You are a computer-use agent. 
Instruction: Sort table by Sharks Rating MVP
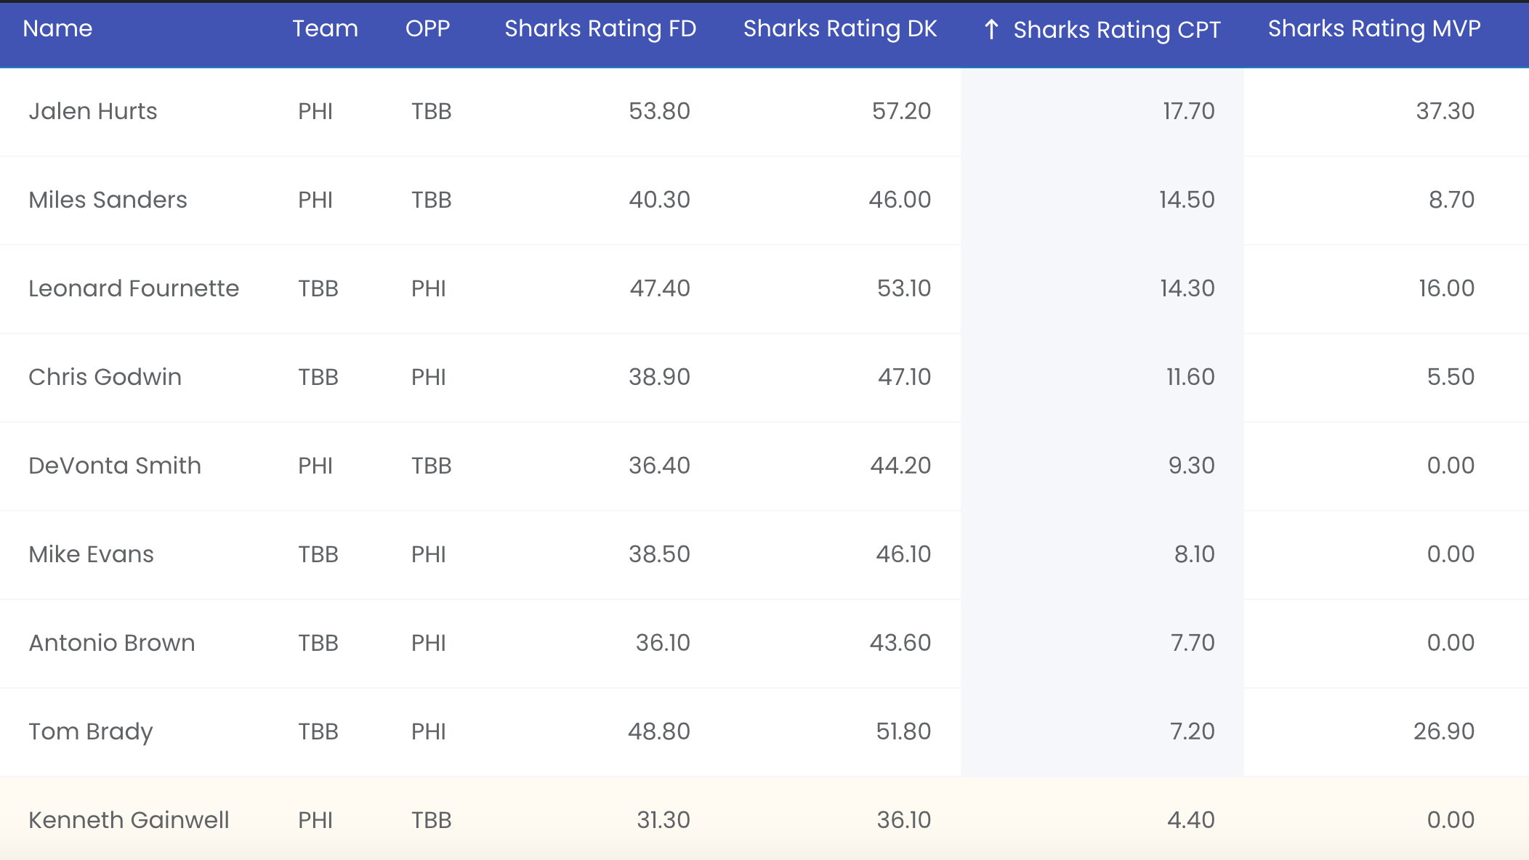[x=1374, y=28]
